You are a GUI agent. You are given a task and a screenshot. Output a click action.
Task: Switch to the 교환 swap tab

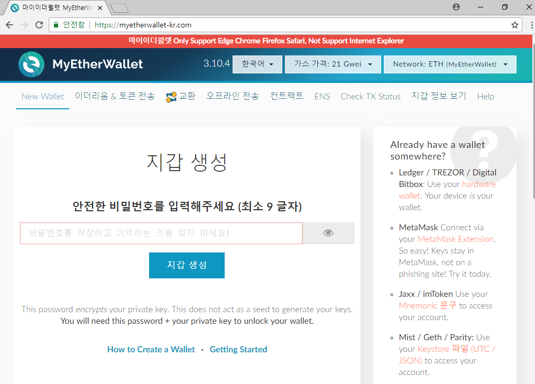pyautogui.click(x=180, y=96)
